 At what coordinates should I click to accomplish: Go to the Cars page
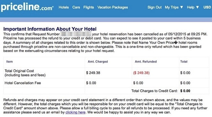coord(76,7)
